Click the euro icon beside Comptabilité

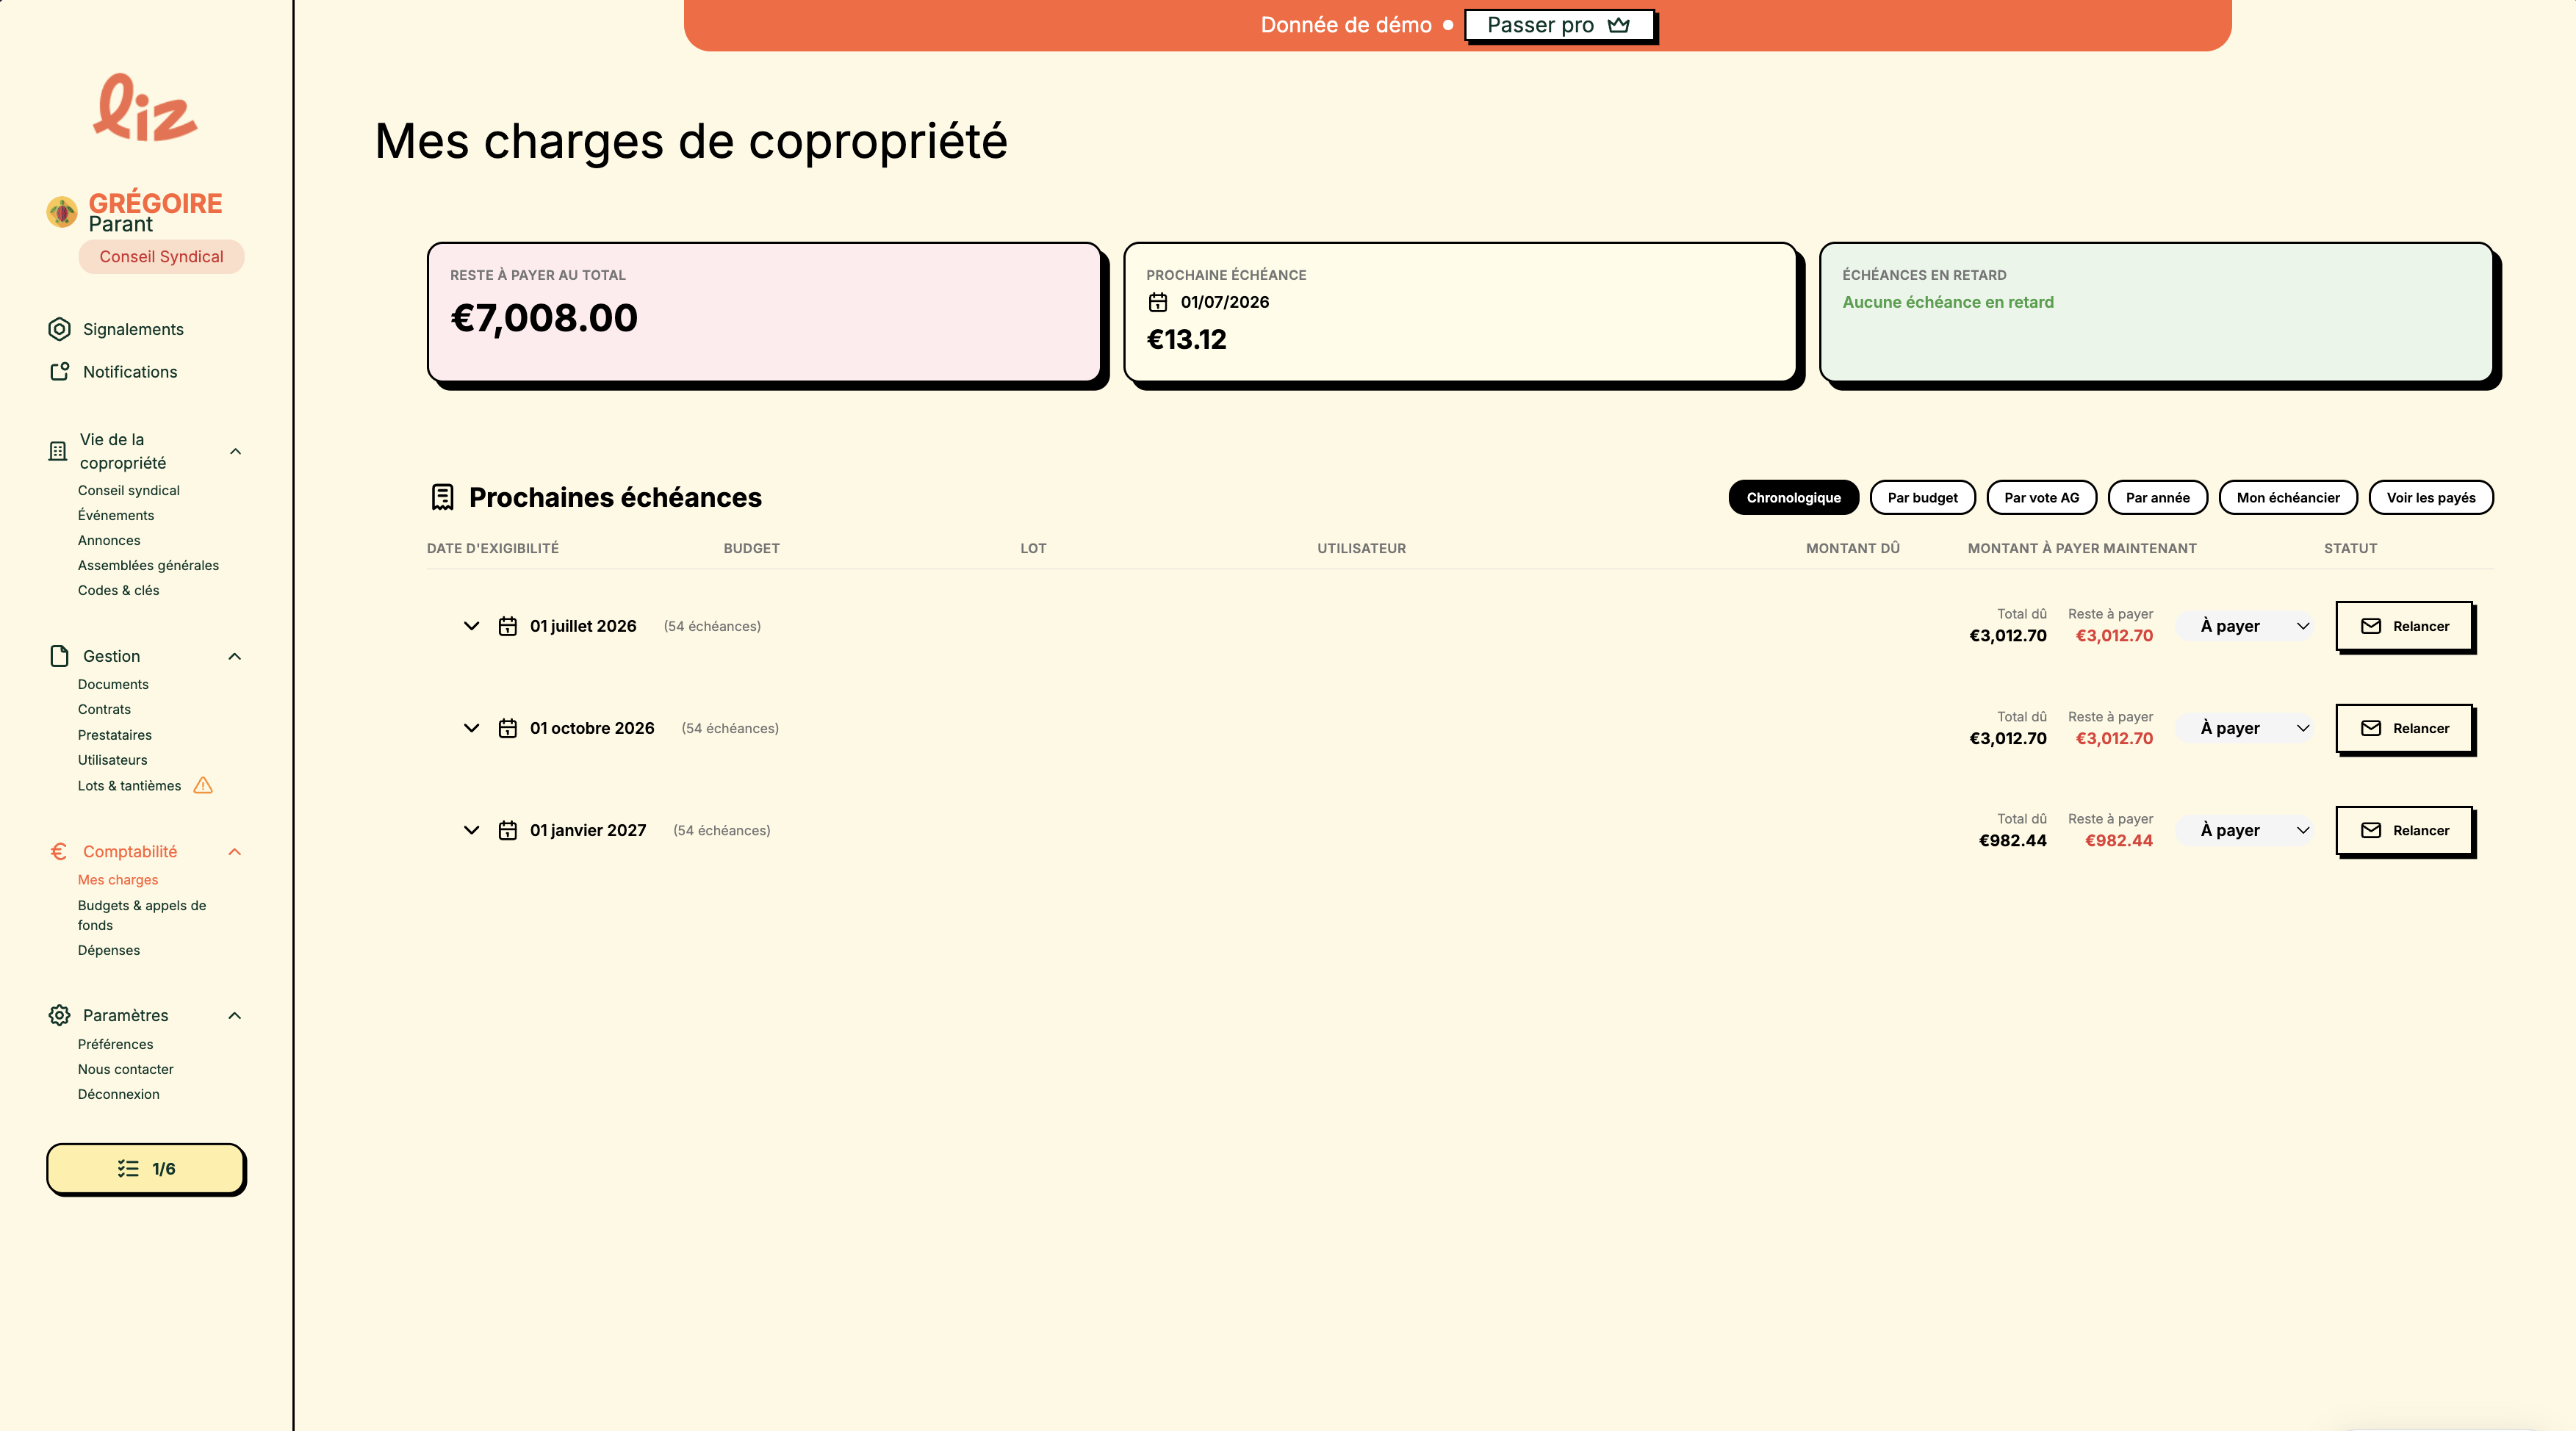point(59,851)
